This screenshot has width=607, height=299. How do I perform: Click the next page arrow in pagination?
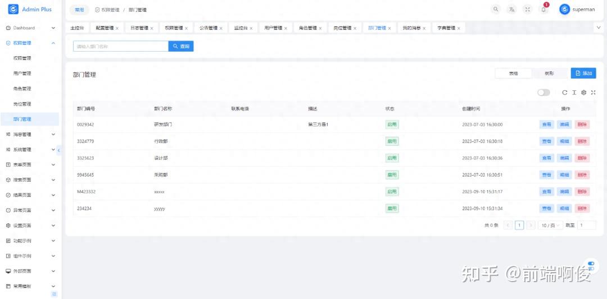click(531, 225)
